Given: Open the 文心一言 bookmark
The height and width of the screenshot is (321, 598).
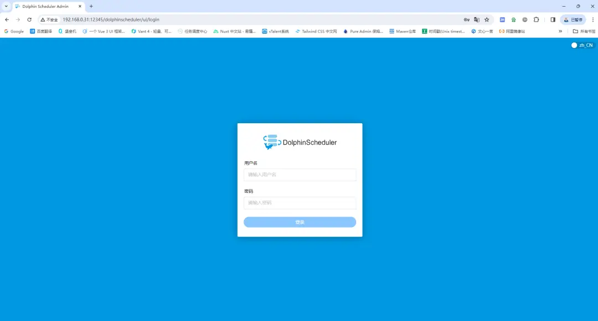Looking at the screenshot, I should (482, 31).
